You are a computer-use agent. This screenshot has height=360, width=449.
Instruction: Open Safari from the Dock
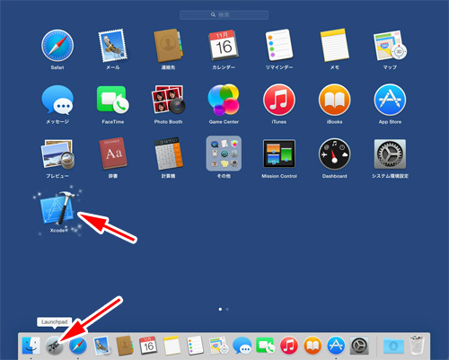coord(78,346)
